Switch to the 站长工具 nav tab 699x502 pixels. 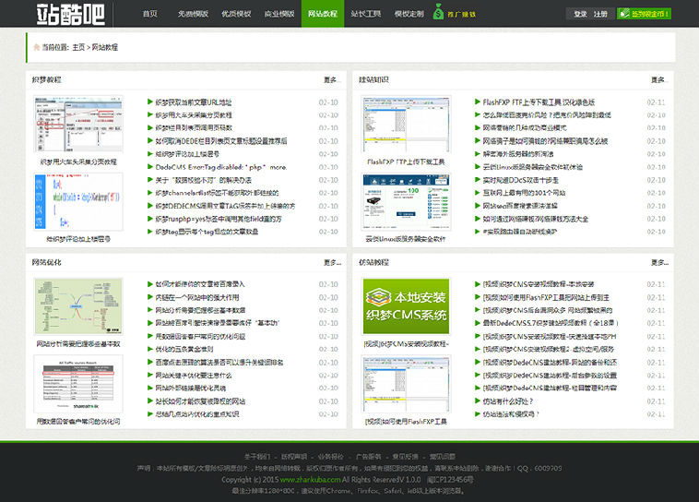coord(366,14)
